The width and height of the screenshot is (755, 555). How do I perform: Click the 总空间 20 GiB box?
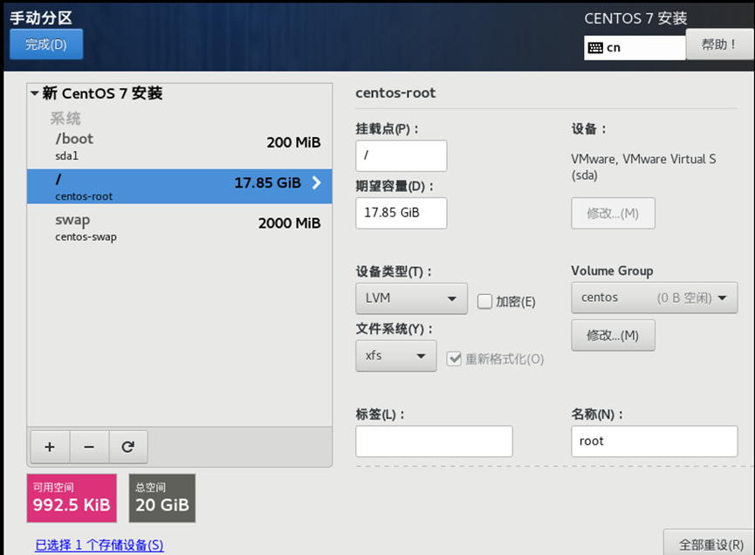click(162, 498)
